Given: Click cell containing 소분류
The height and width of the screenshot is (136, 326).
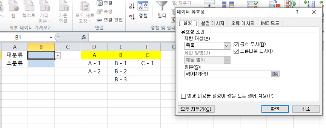Looking at the screenshot, I should [15, 63].
